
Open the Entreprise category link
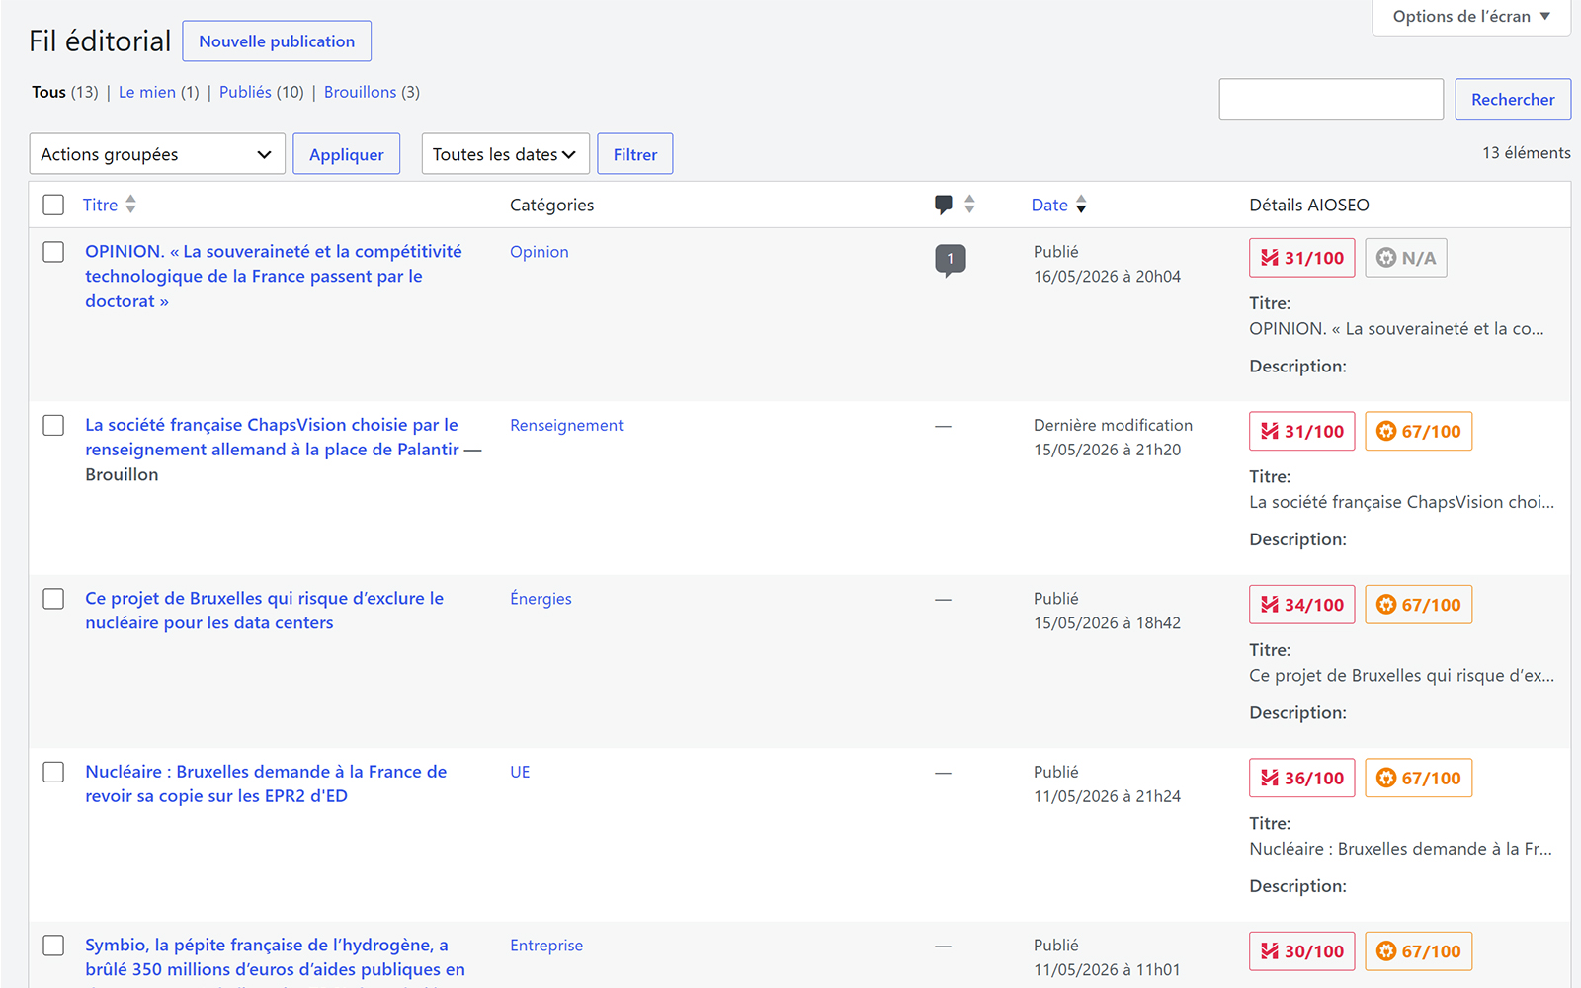click(546, 946)
